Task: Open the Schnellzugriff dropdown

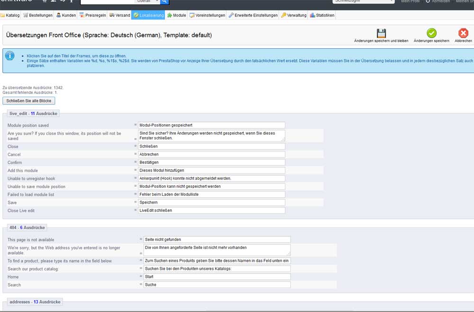Action: (364, 1)
